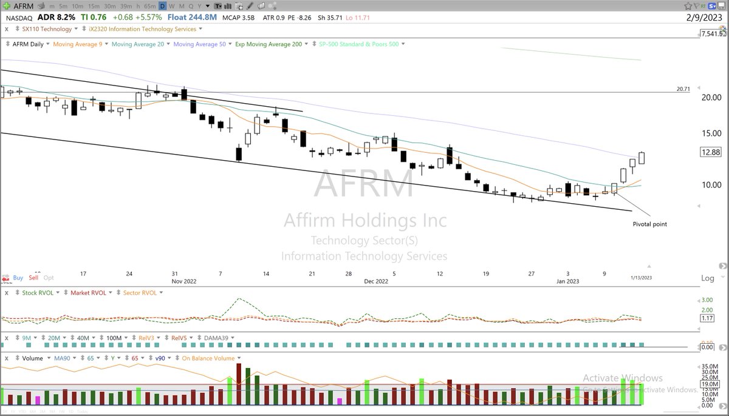
Task: Click the ADR 8.2% value
Action: tap(56, 17)
